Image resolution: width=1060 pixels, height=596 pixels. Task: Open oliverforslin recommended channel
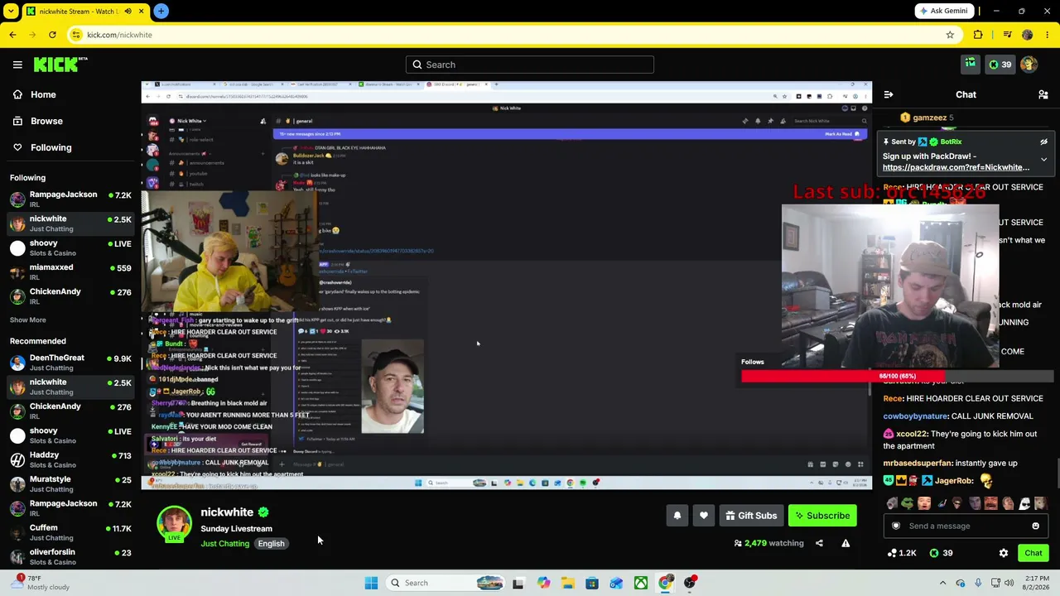[70, 556]
